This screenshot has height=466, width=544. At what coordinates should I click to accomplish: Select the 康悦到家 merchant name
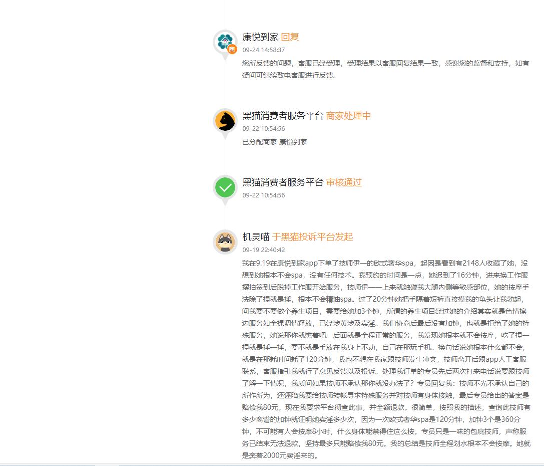pos(260,37)
